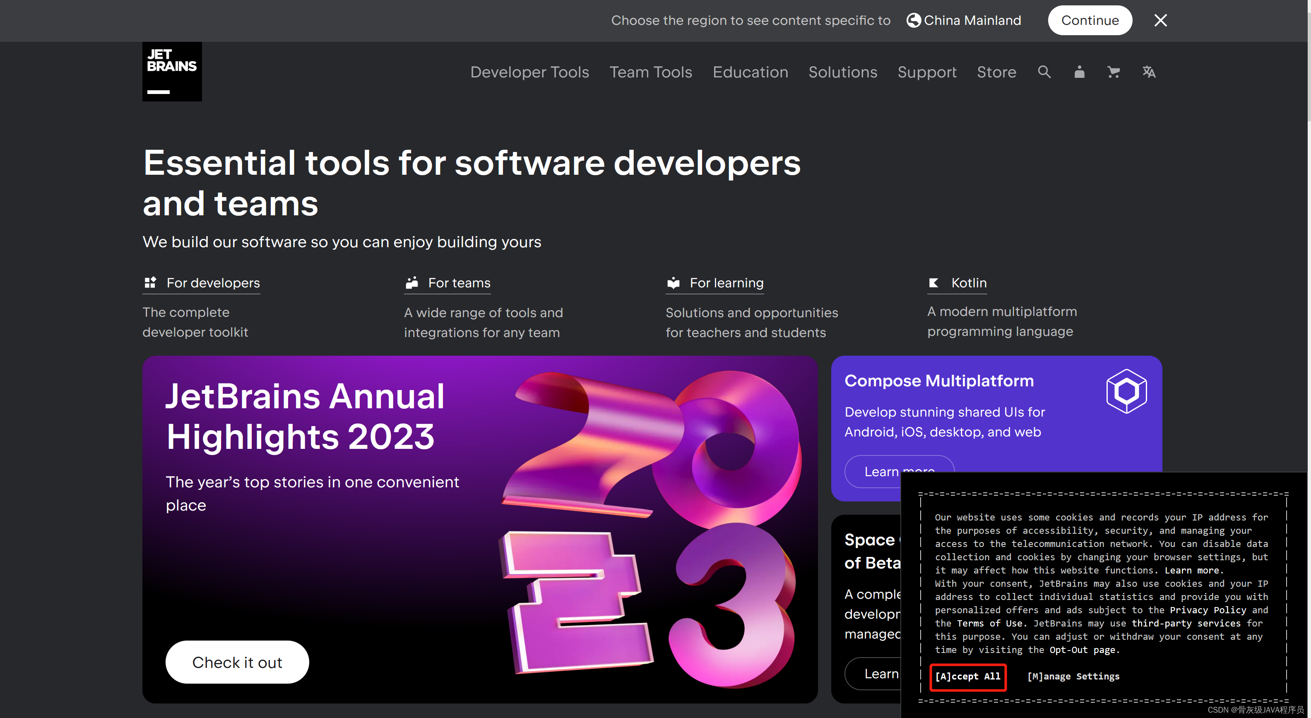Open the user account icon
The height and width of the screenshot is (718, 1311).
[x=1080, y=72]
